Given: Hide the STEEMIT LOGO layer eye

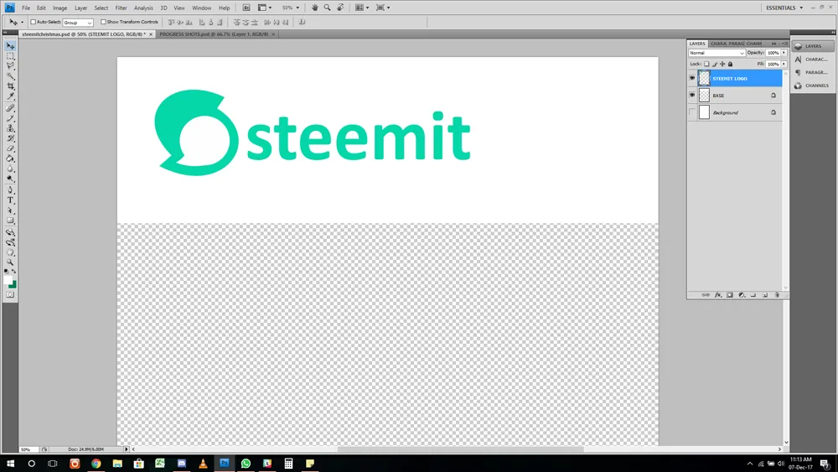Looking at the screenshot, I should coord(692,79).
